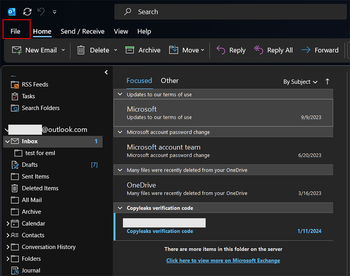The height and width of the screenshot is (276, 350).
Task: Reply All to the current email
Action: pos(273,50)
